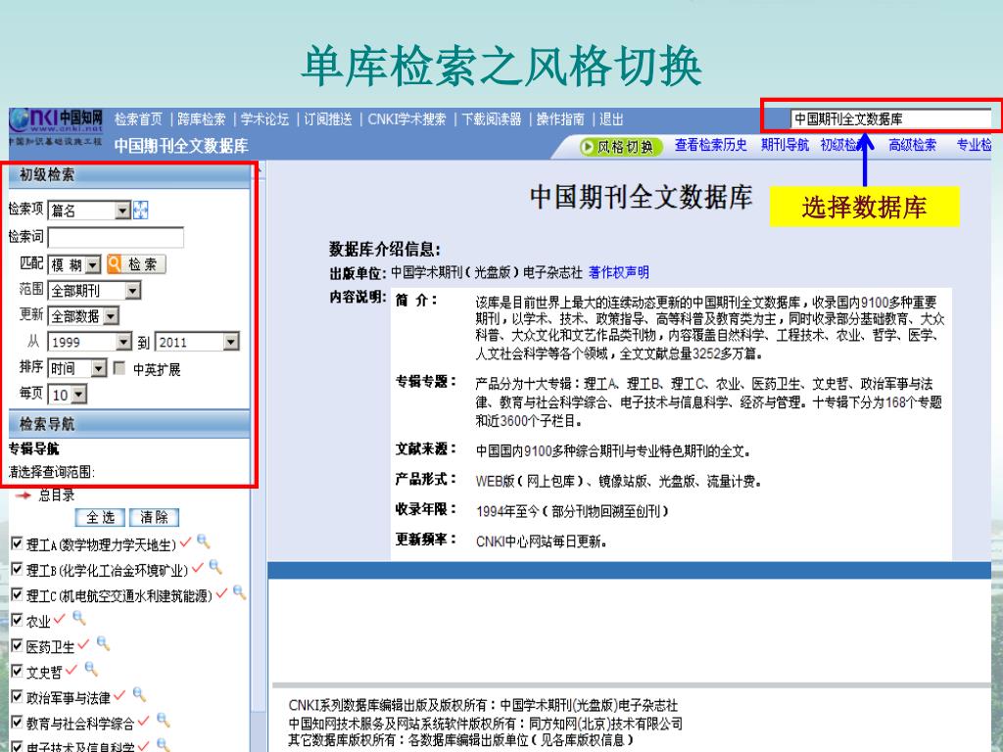Click the magnifier icon beside 文史哲
The image size is (1003, 752).
point(91,670)
